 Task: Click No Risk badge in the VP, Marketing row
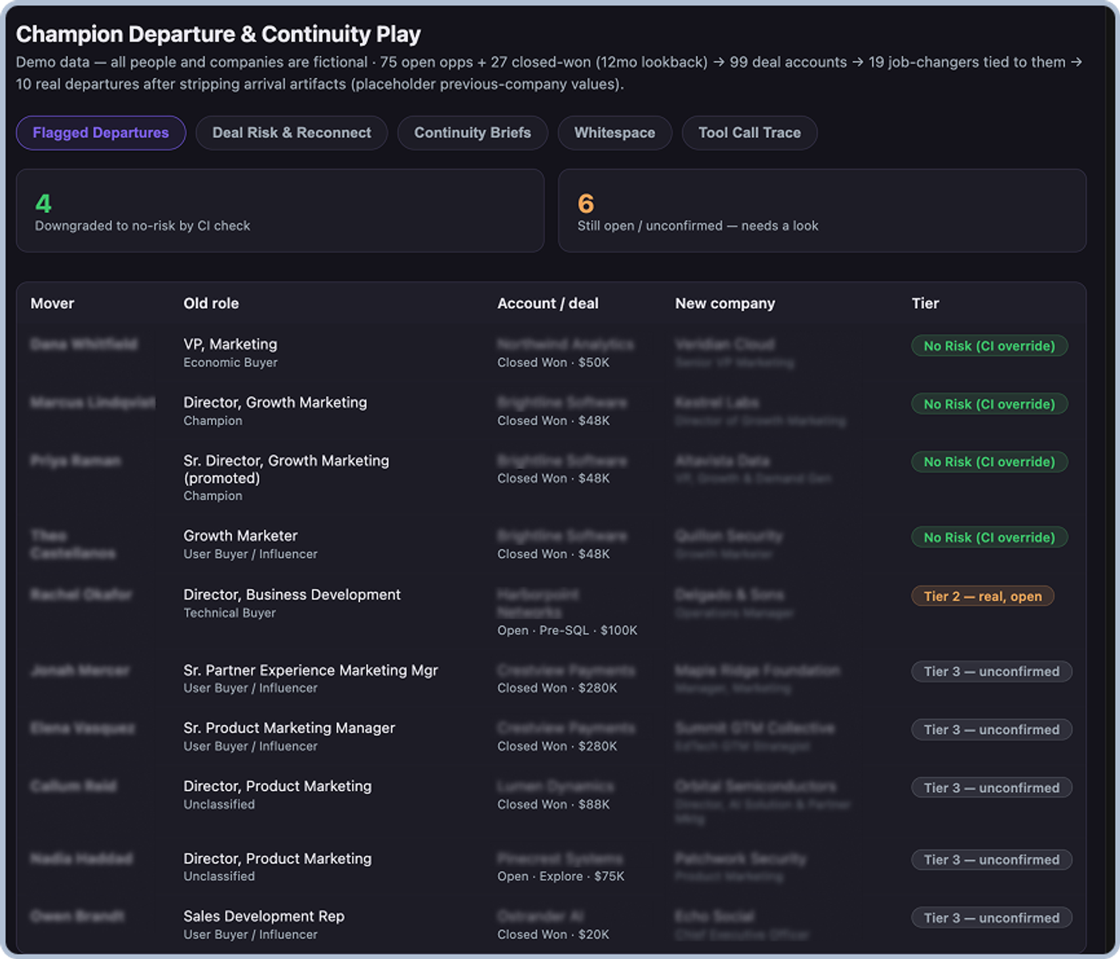click(x=990, y=346)
